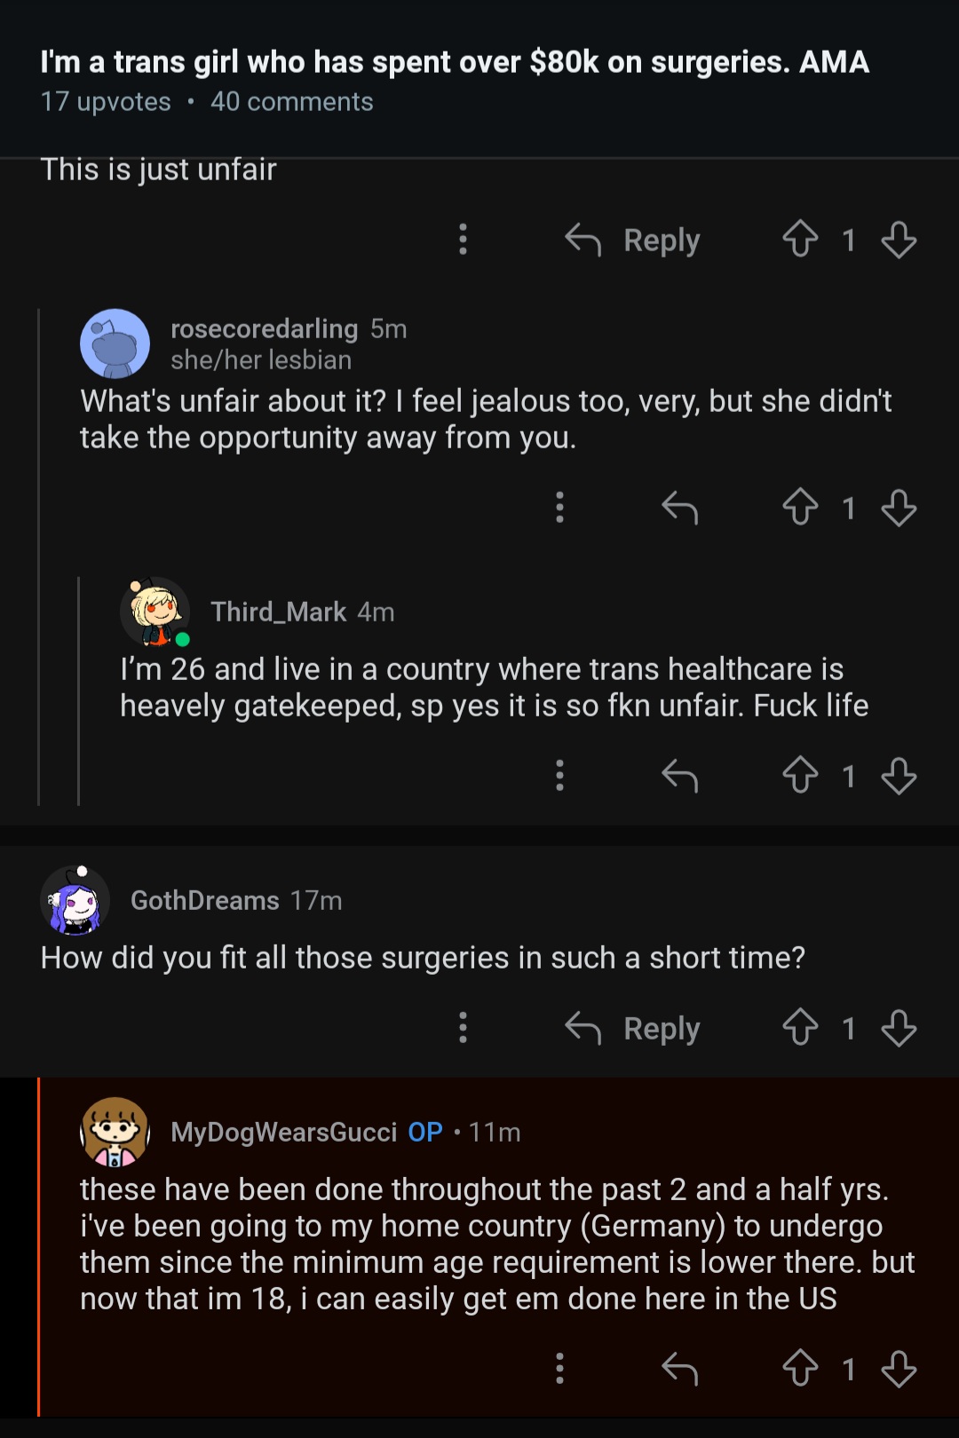Open three-dot menu on Third_Mark's comment
Image resolution: width=959 pixels, height=1438 pixels.
[x=559, y=775]
